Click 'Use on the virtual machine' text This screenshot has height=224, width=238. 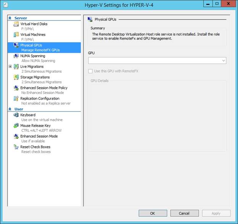(x=42, y=120)
